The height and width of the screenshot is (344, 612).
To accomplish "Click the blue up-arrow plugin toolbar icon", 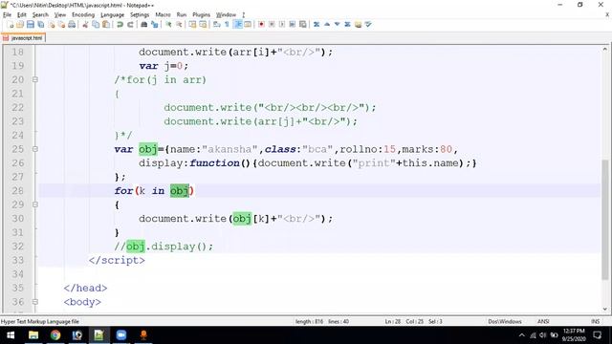I will [x=327, y=25].
